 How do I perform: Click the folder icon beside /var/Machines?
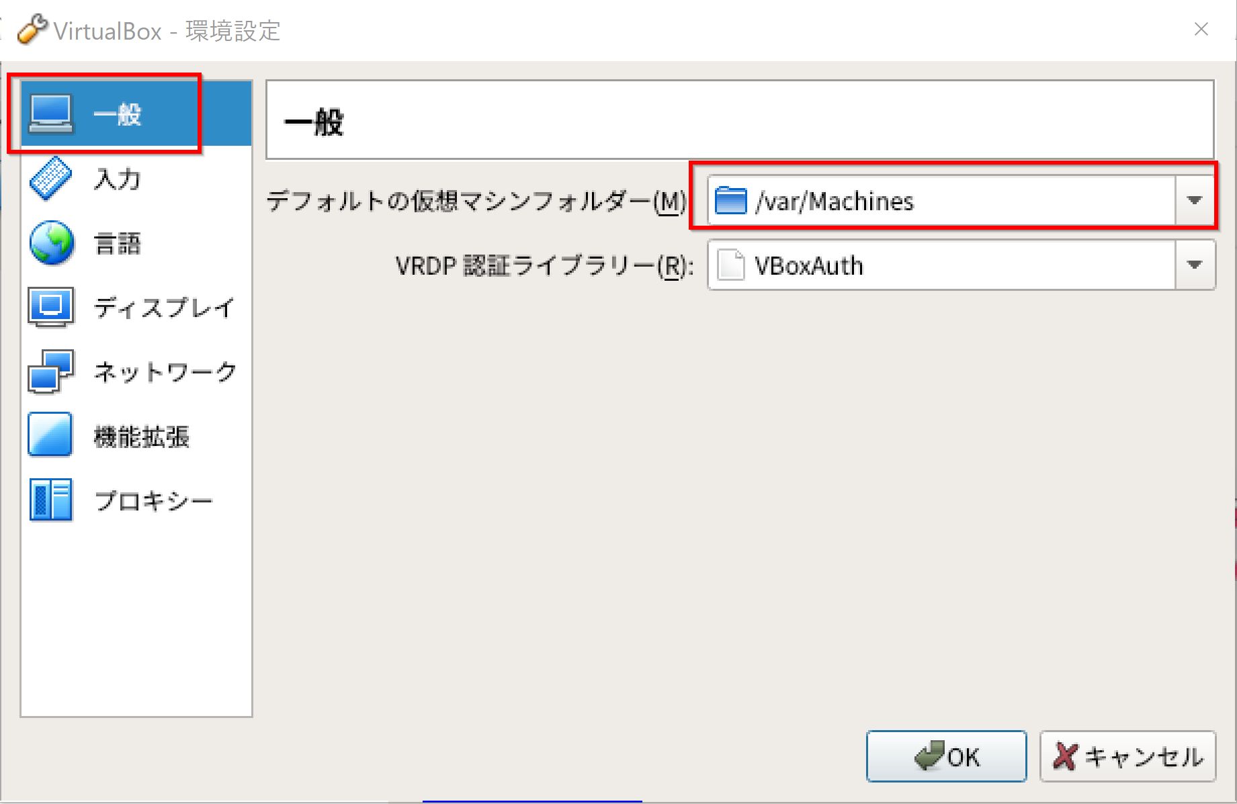point(731,200)
